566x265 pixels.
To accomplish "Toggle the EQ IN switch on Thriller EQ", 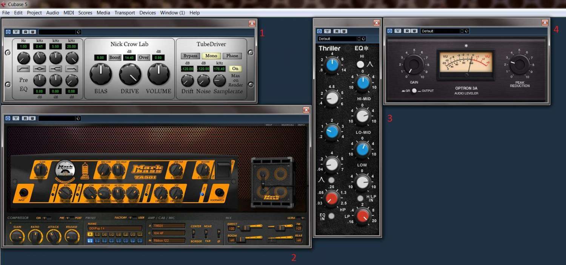I will pyautogui.click(x=331, y=216).
